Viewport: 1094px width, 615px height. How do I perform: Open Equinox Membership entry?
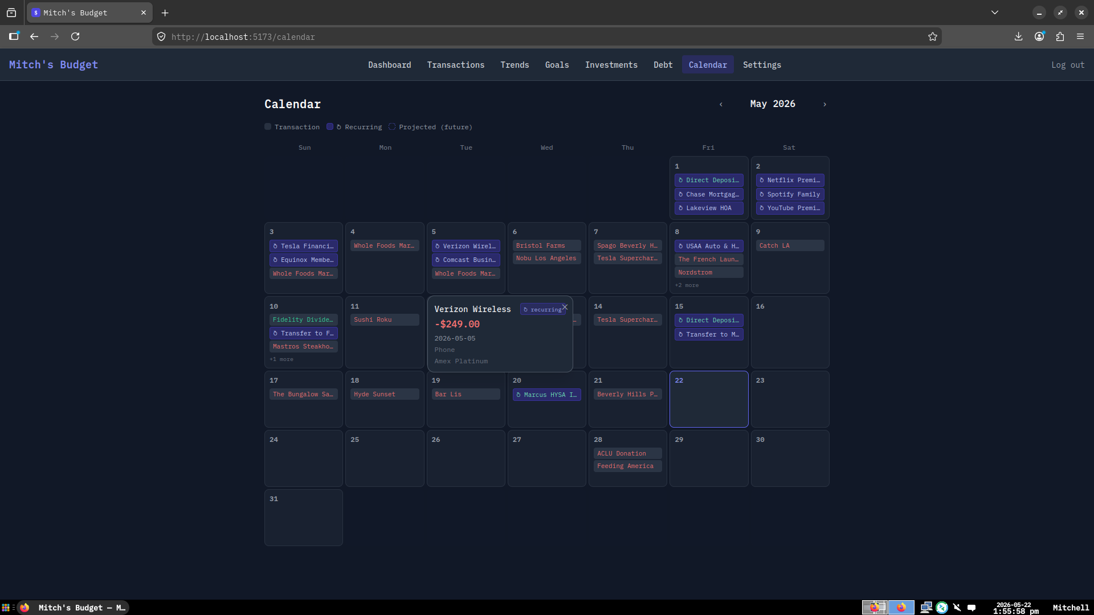click(303, 260)
